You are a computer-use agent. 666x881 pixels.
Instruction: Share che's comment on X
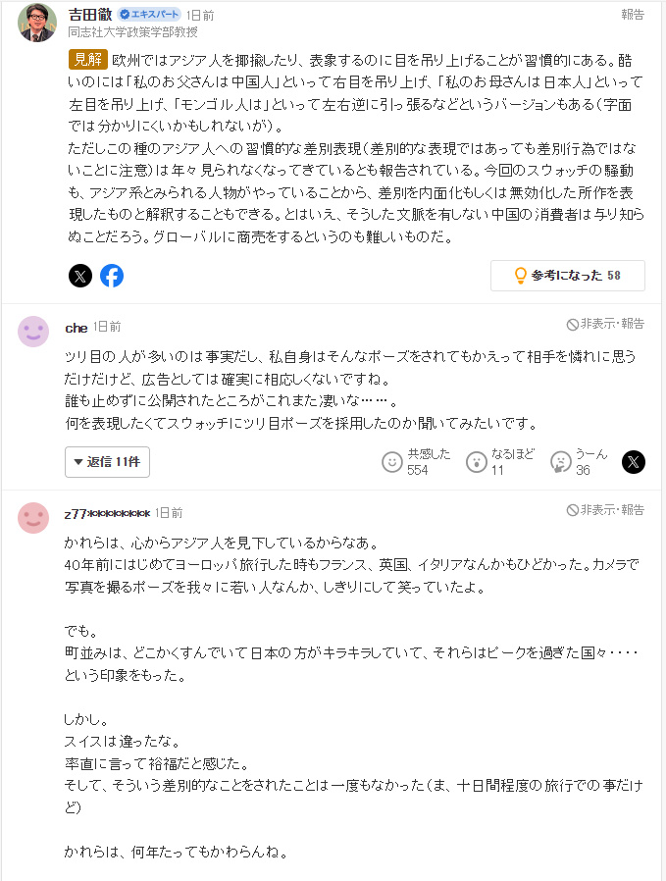pos(634,461)
